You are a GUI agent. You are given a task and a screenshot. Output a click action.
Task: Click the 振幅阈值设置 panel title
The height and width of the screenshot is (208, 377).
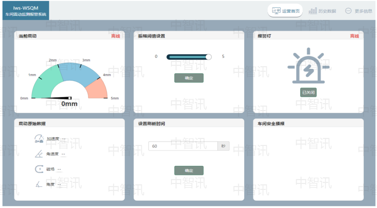(x=151, y=36)
